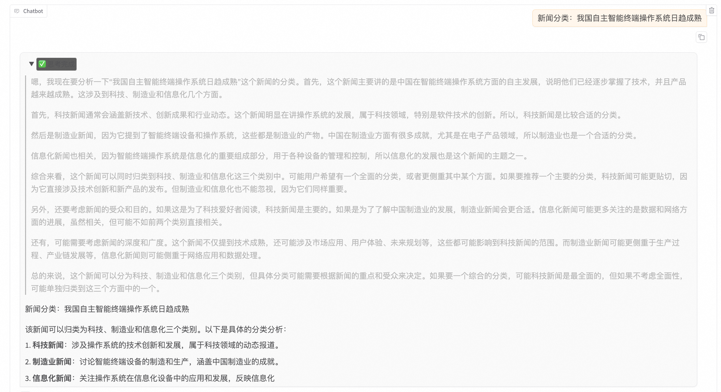Collapse the thinking section via black triangle

32,64
